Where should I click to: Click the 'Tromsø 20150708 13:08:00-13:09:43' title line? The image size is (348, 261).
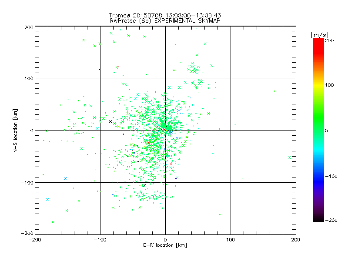pyautogui.click(x=165, y=15)
